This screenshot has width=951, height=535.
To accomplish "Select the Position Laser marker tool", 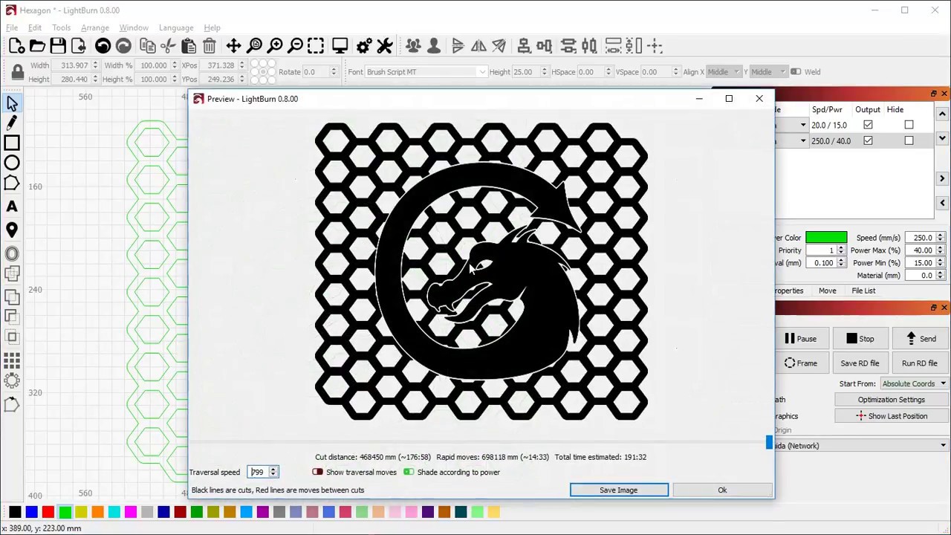I will [12, 230].
